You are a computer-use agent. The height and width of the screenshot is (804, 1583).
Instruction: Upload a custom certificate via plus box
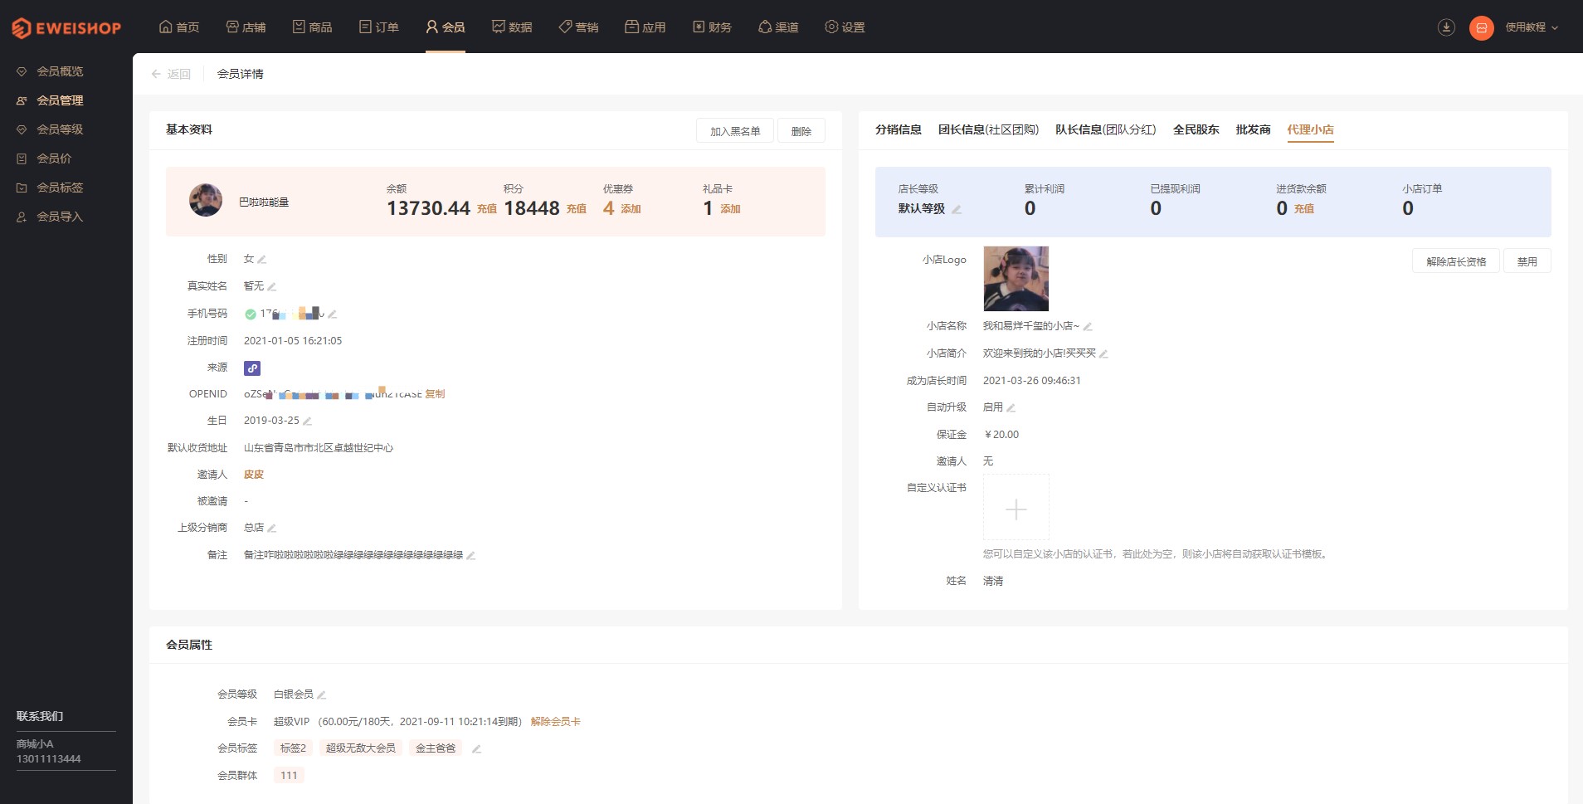[1016, 508]
